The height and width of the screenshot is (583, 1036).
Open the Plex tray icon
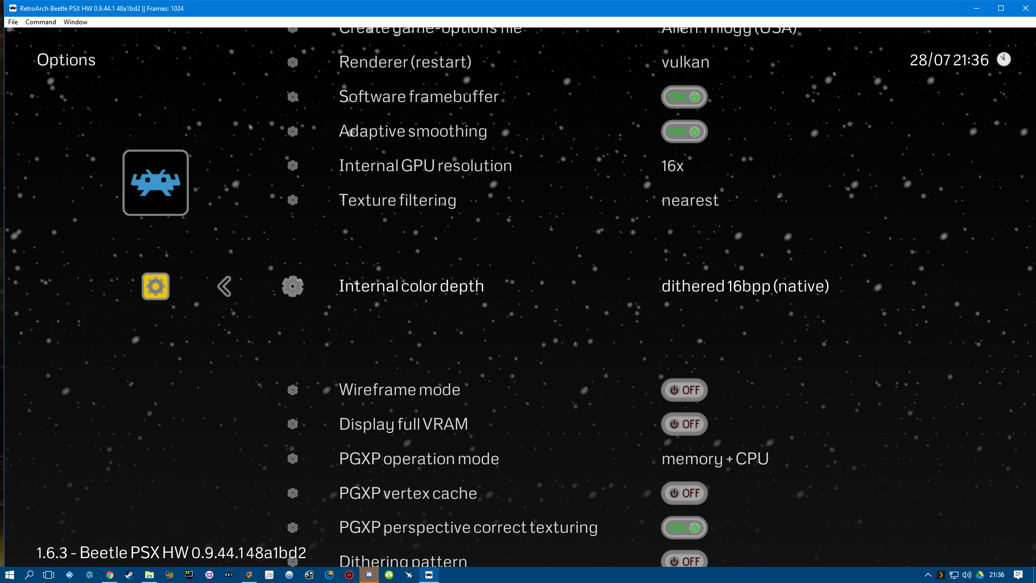pyautogui.click(x=940, y=575)
